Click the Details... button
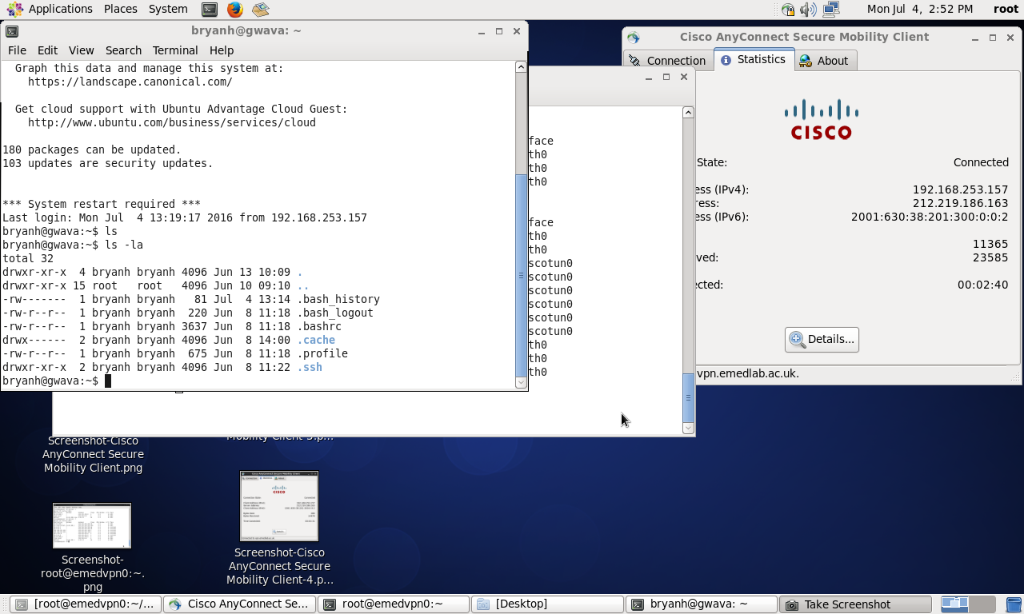Image resolution: width=1024 pixels, height=614 pixels. click(822, 339)
